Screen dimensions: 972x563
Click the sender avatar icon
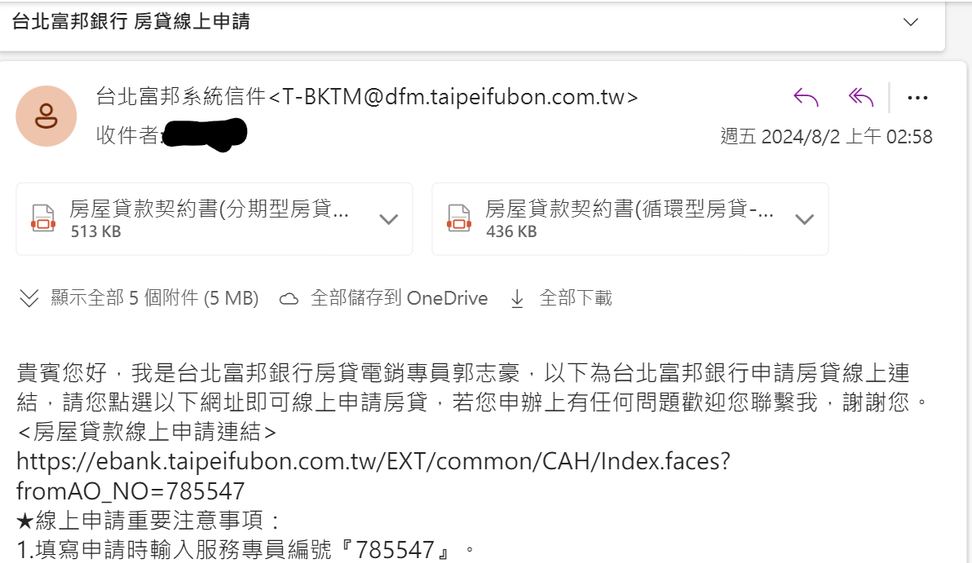46,116
